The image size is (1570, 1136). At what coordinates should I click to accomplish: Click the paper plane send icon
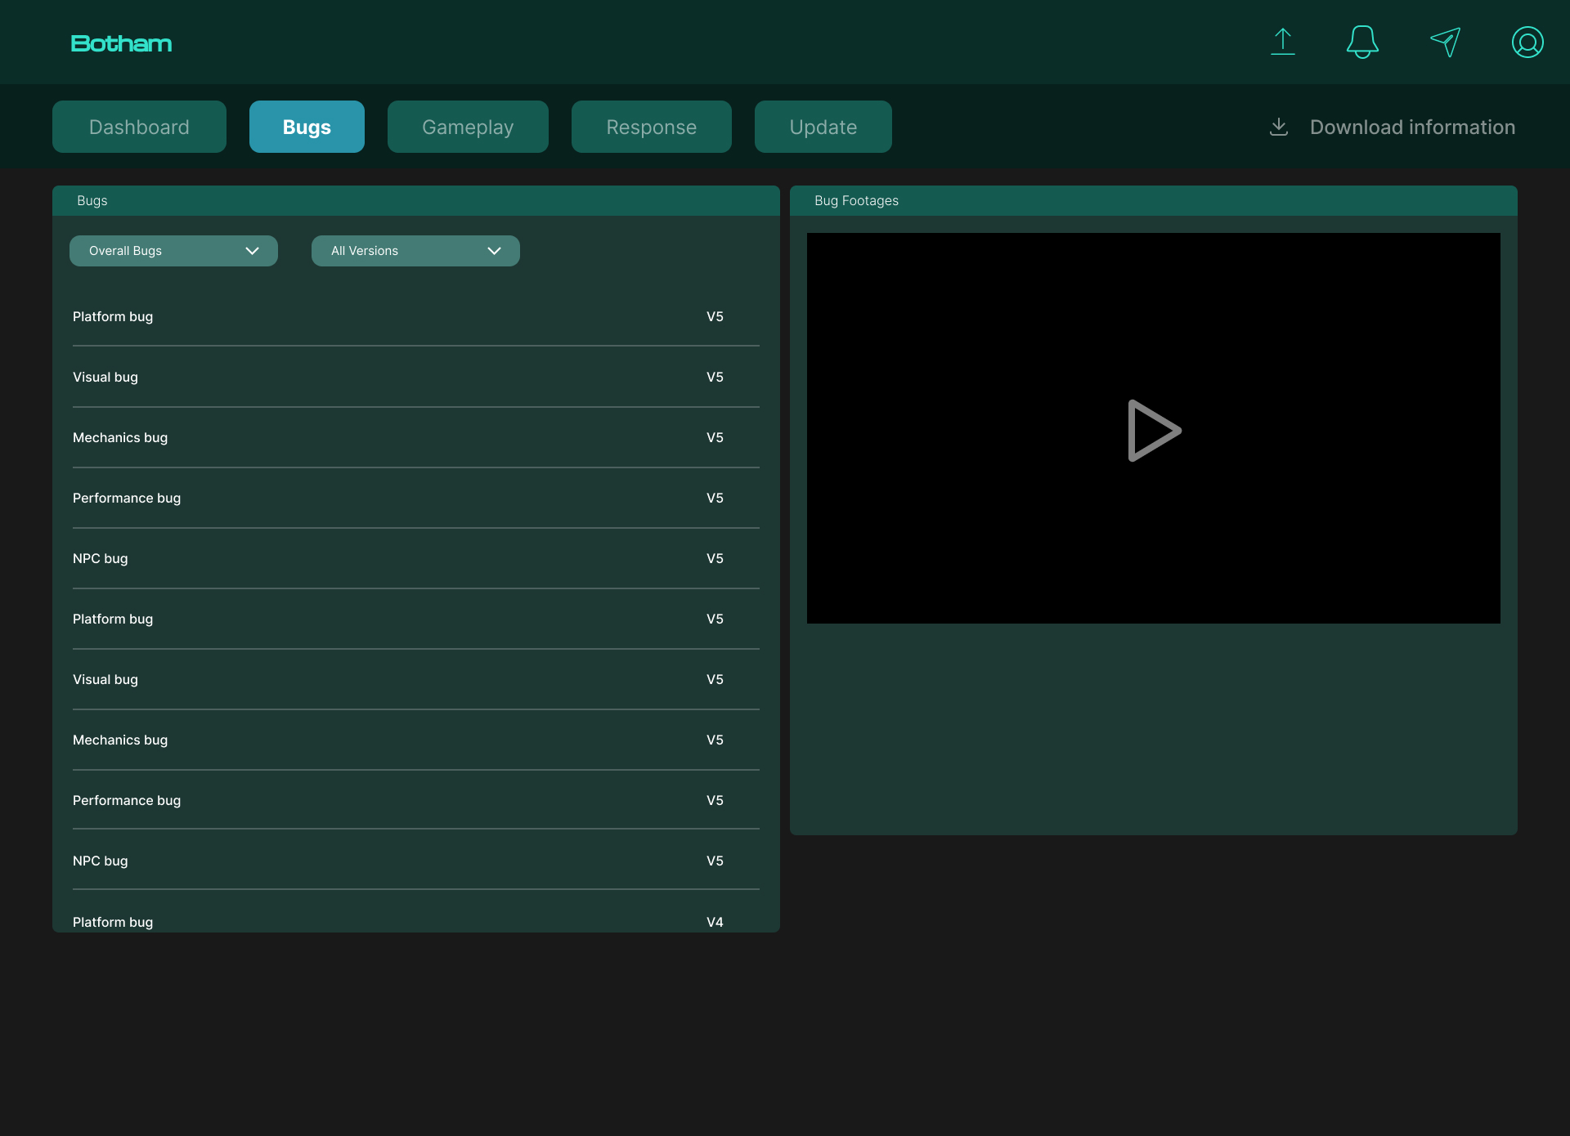[1445, 42]
